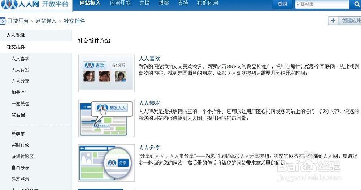Screen dimensions: 361x190
Task: Open the 我的应用 nav tab
Action: 208,3
